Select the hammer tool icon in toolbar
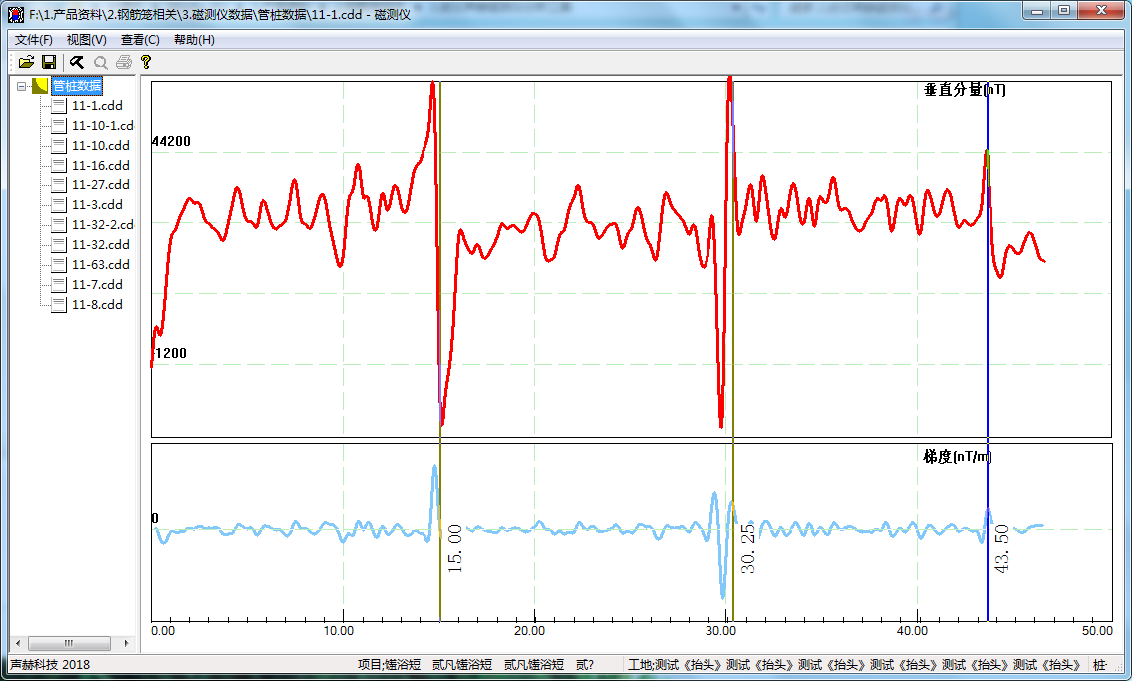Screen dimensions: 1132x681 77,62
